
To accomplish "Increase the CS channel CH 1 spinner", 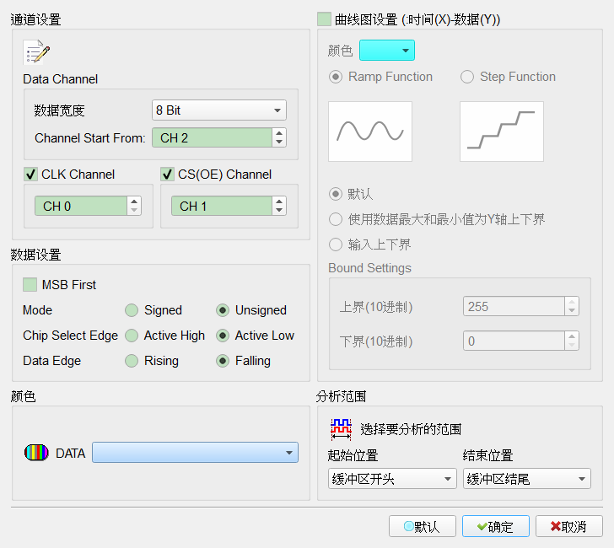I will click(x=279, y=201).
